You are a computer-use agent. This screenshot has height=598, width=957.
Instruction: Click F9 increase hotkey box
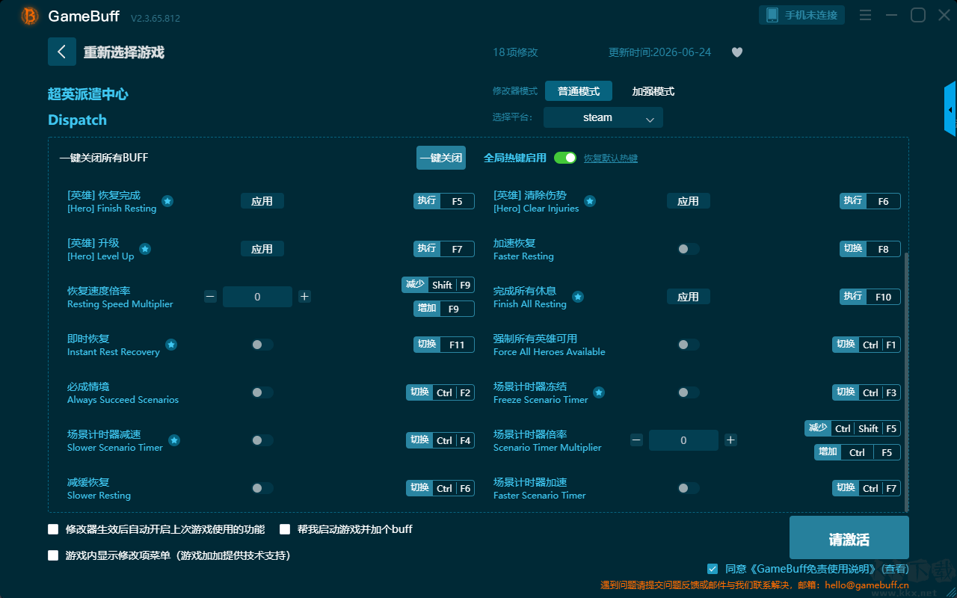(444, 309)
